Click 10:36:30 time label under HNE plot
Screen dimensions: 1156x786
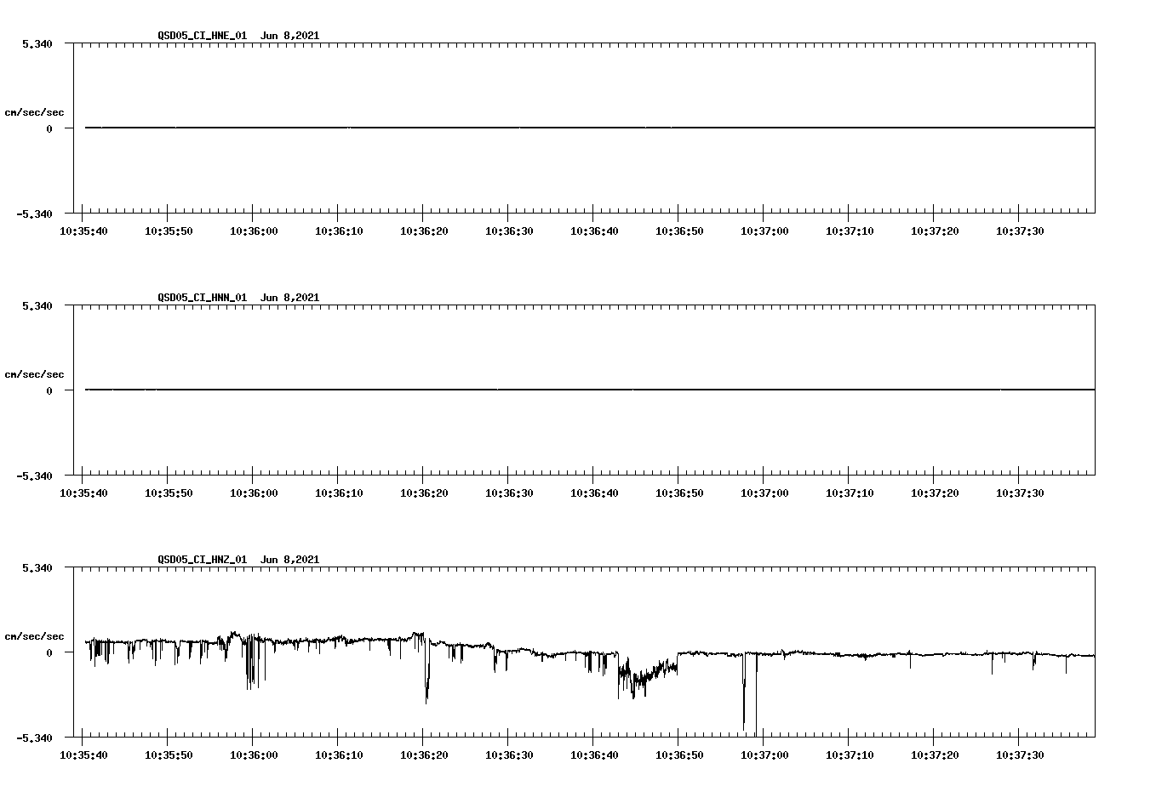point(509,231)
